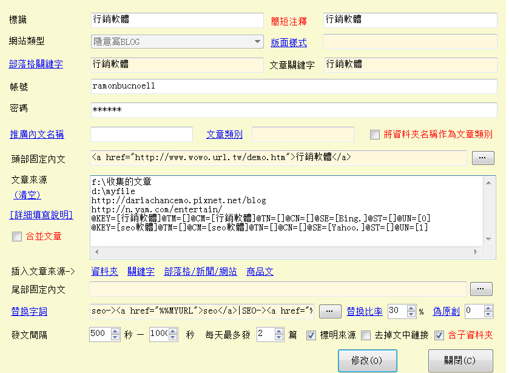Click the browse button beside 頭部固定內文
This screenshot has height=373, width=509.
coord(482,158)
